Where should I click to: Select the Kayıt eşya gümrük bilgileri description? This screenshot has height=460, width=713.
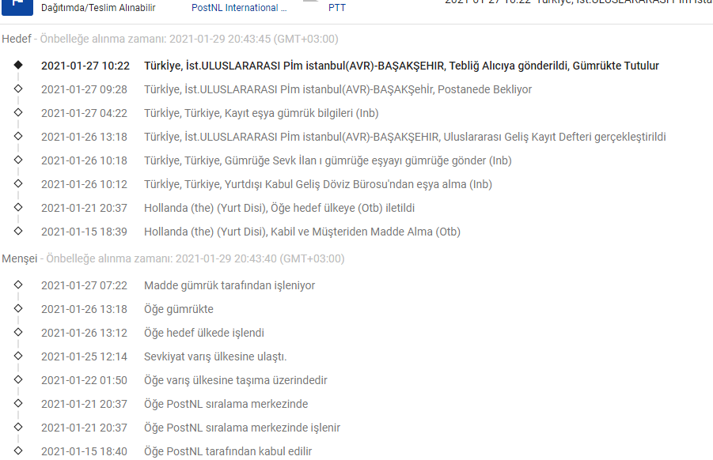point(261,113)
